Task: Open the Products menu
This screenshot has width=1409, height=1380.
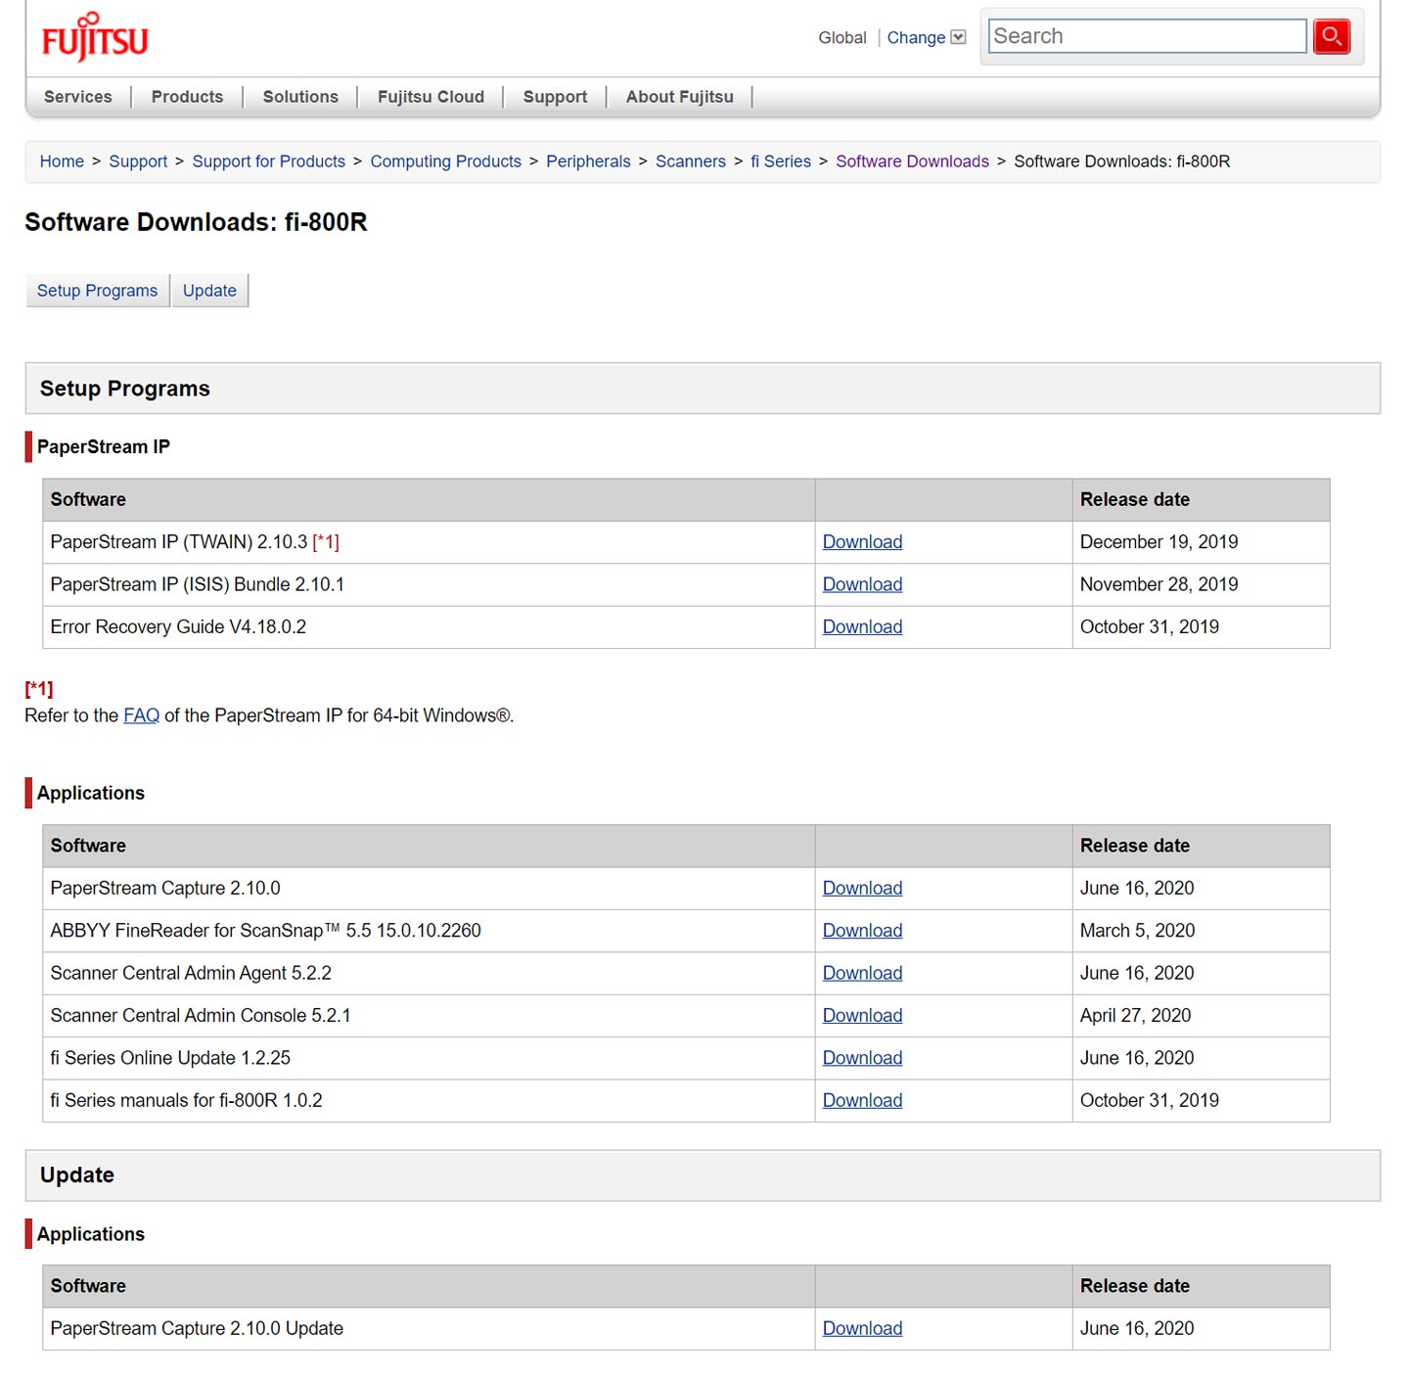Action: click(x=187, y=97)
